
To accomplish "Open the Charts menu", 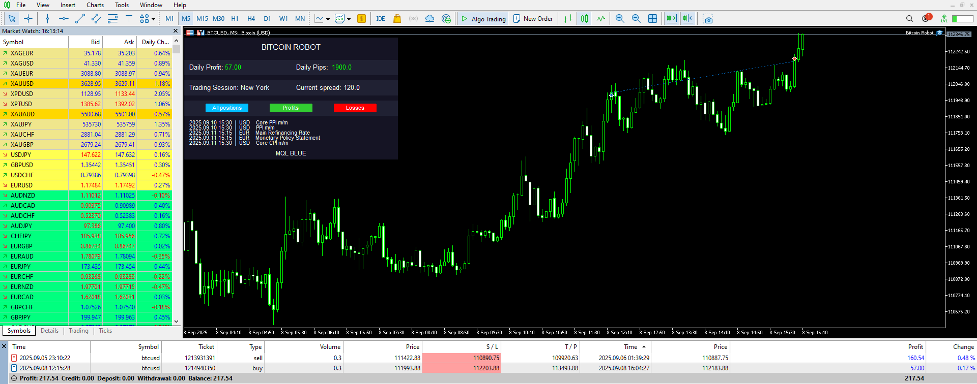I will click(x=95, y=5).
